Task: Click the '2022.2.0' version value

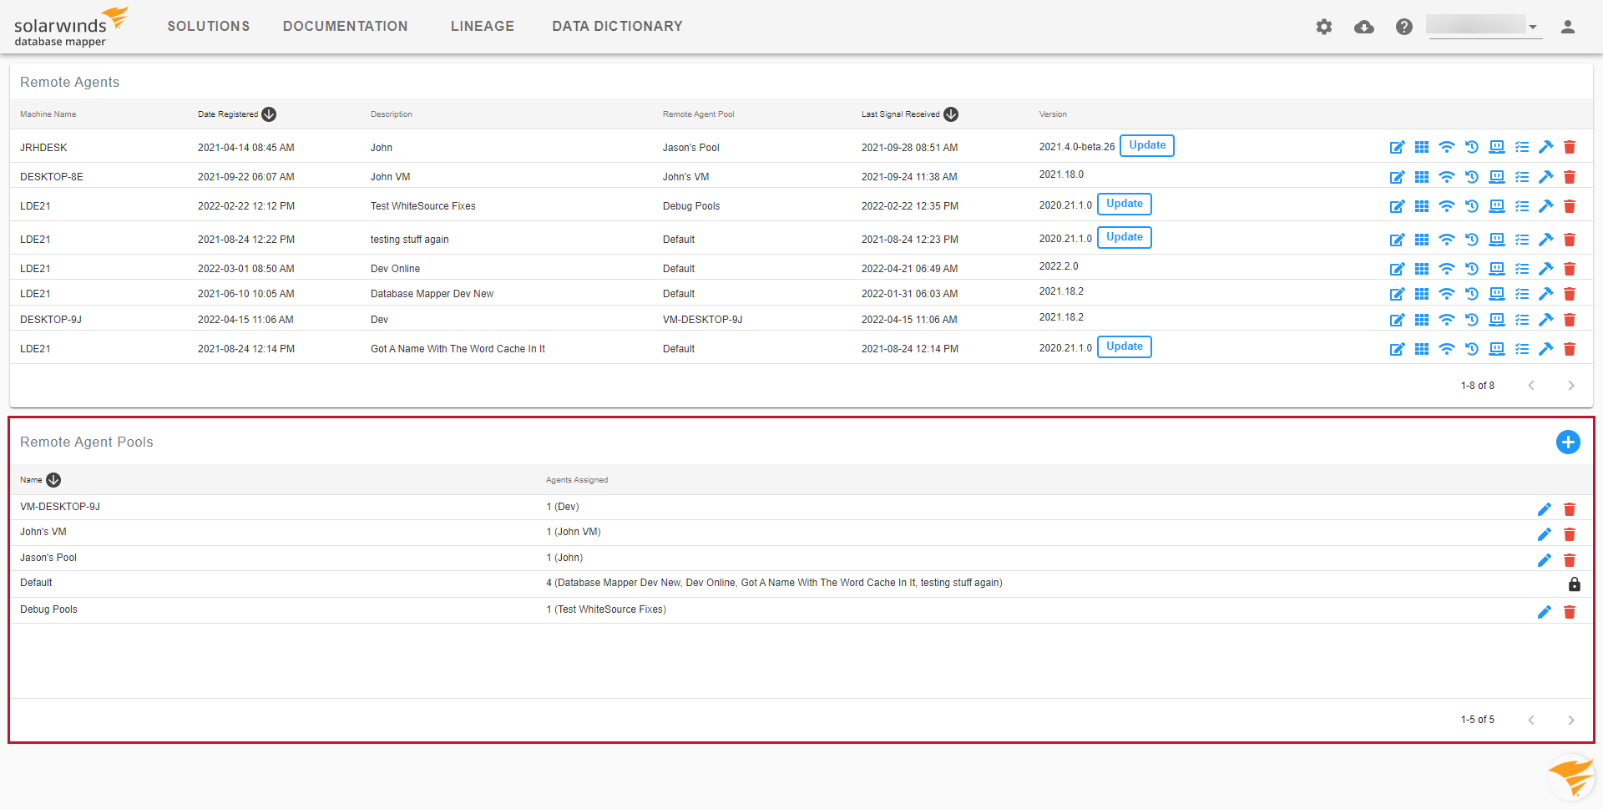Action: [1059, 266]
